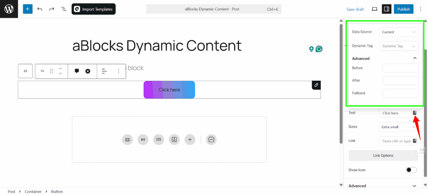This screenshot has height=195, width=428.
Task: Click the Text field containing Click here
Action: 395,113
